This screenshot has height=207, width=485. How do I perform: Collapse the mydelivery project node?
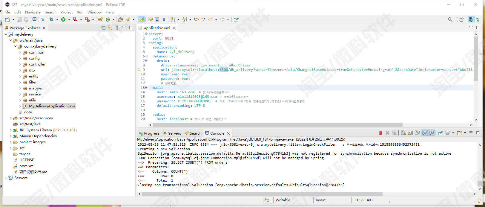[6, 34]
